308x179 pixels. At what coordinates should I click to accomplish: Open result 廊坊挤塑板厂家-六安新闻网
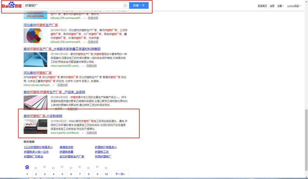(x=43, y=116)
